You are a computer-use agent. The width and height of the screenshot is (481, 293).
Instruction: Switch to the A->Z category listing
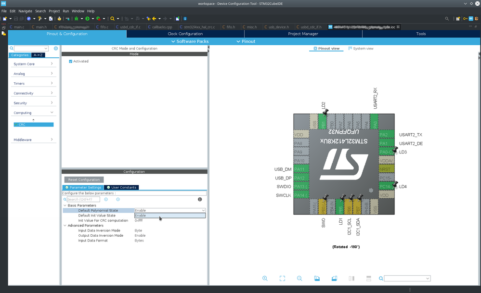[x=38, y=55]
